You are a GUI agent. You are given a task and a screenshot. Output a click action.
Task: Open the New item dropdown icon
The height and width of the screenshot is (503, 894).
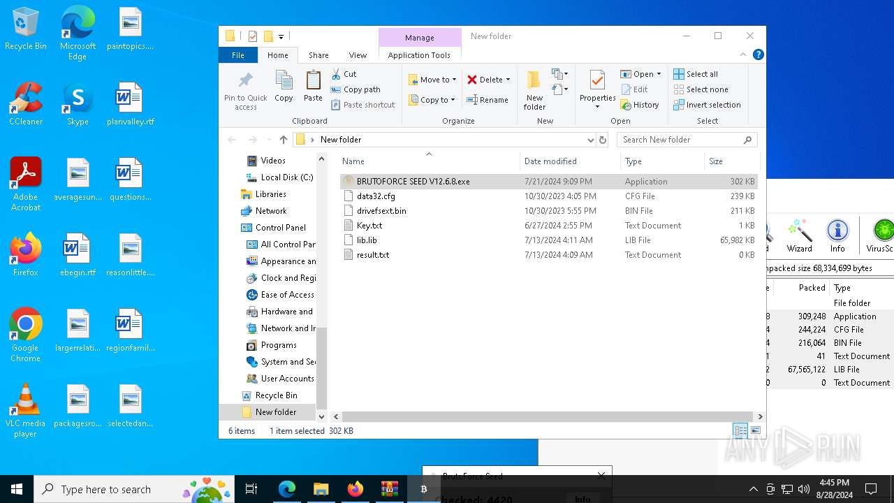click(x=559, y=74)
